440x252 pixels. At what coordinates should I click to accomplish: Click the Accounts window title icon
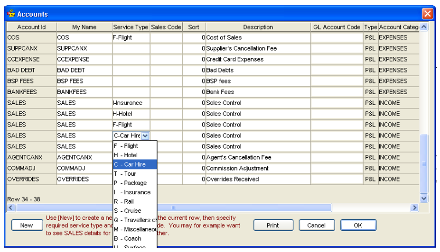click(x=11, y=13)
